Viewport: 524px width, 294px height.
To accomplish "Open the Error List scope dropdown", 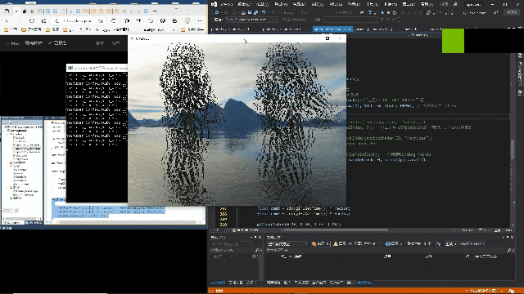I will [x=287, y=244].
